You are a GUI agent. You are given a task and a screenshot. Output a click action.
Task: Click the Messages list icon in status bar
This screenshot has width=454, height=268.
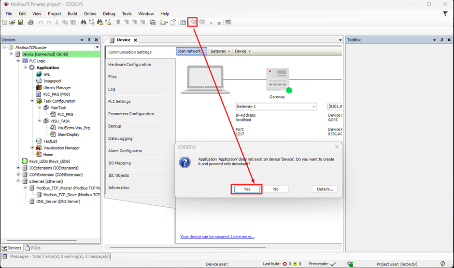[5, 256]
